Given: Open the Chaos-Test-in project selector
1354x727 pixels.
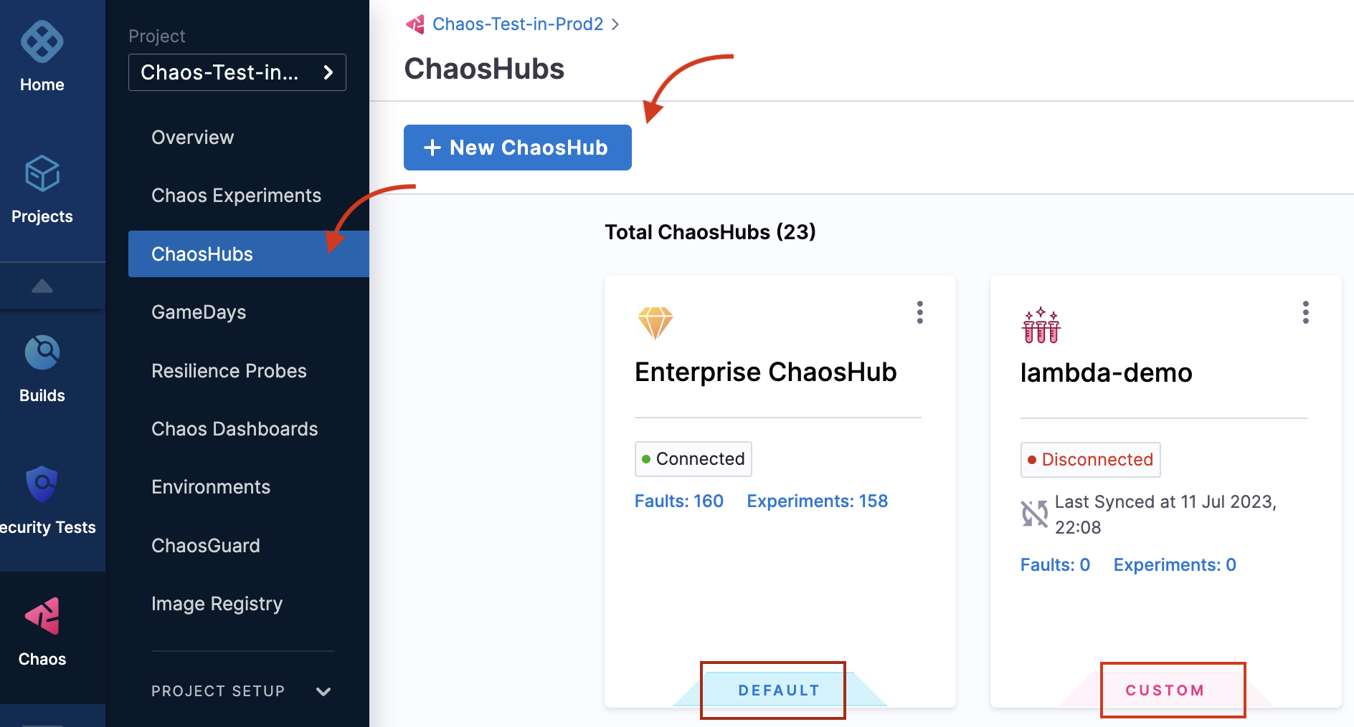Looking at the screenshot, I should (237, 72).
